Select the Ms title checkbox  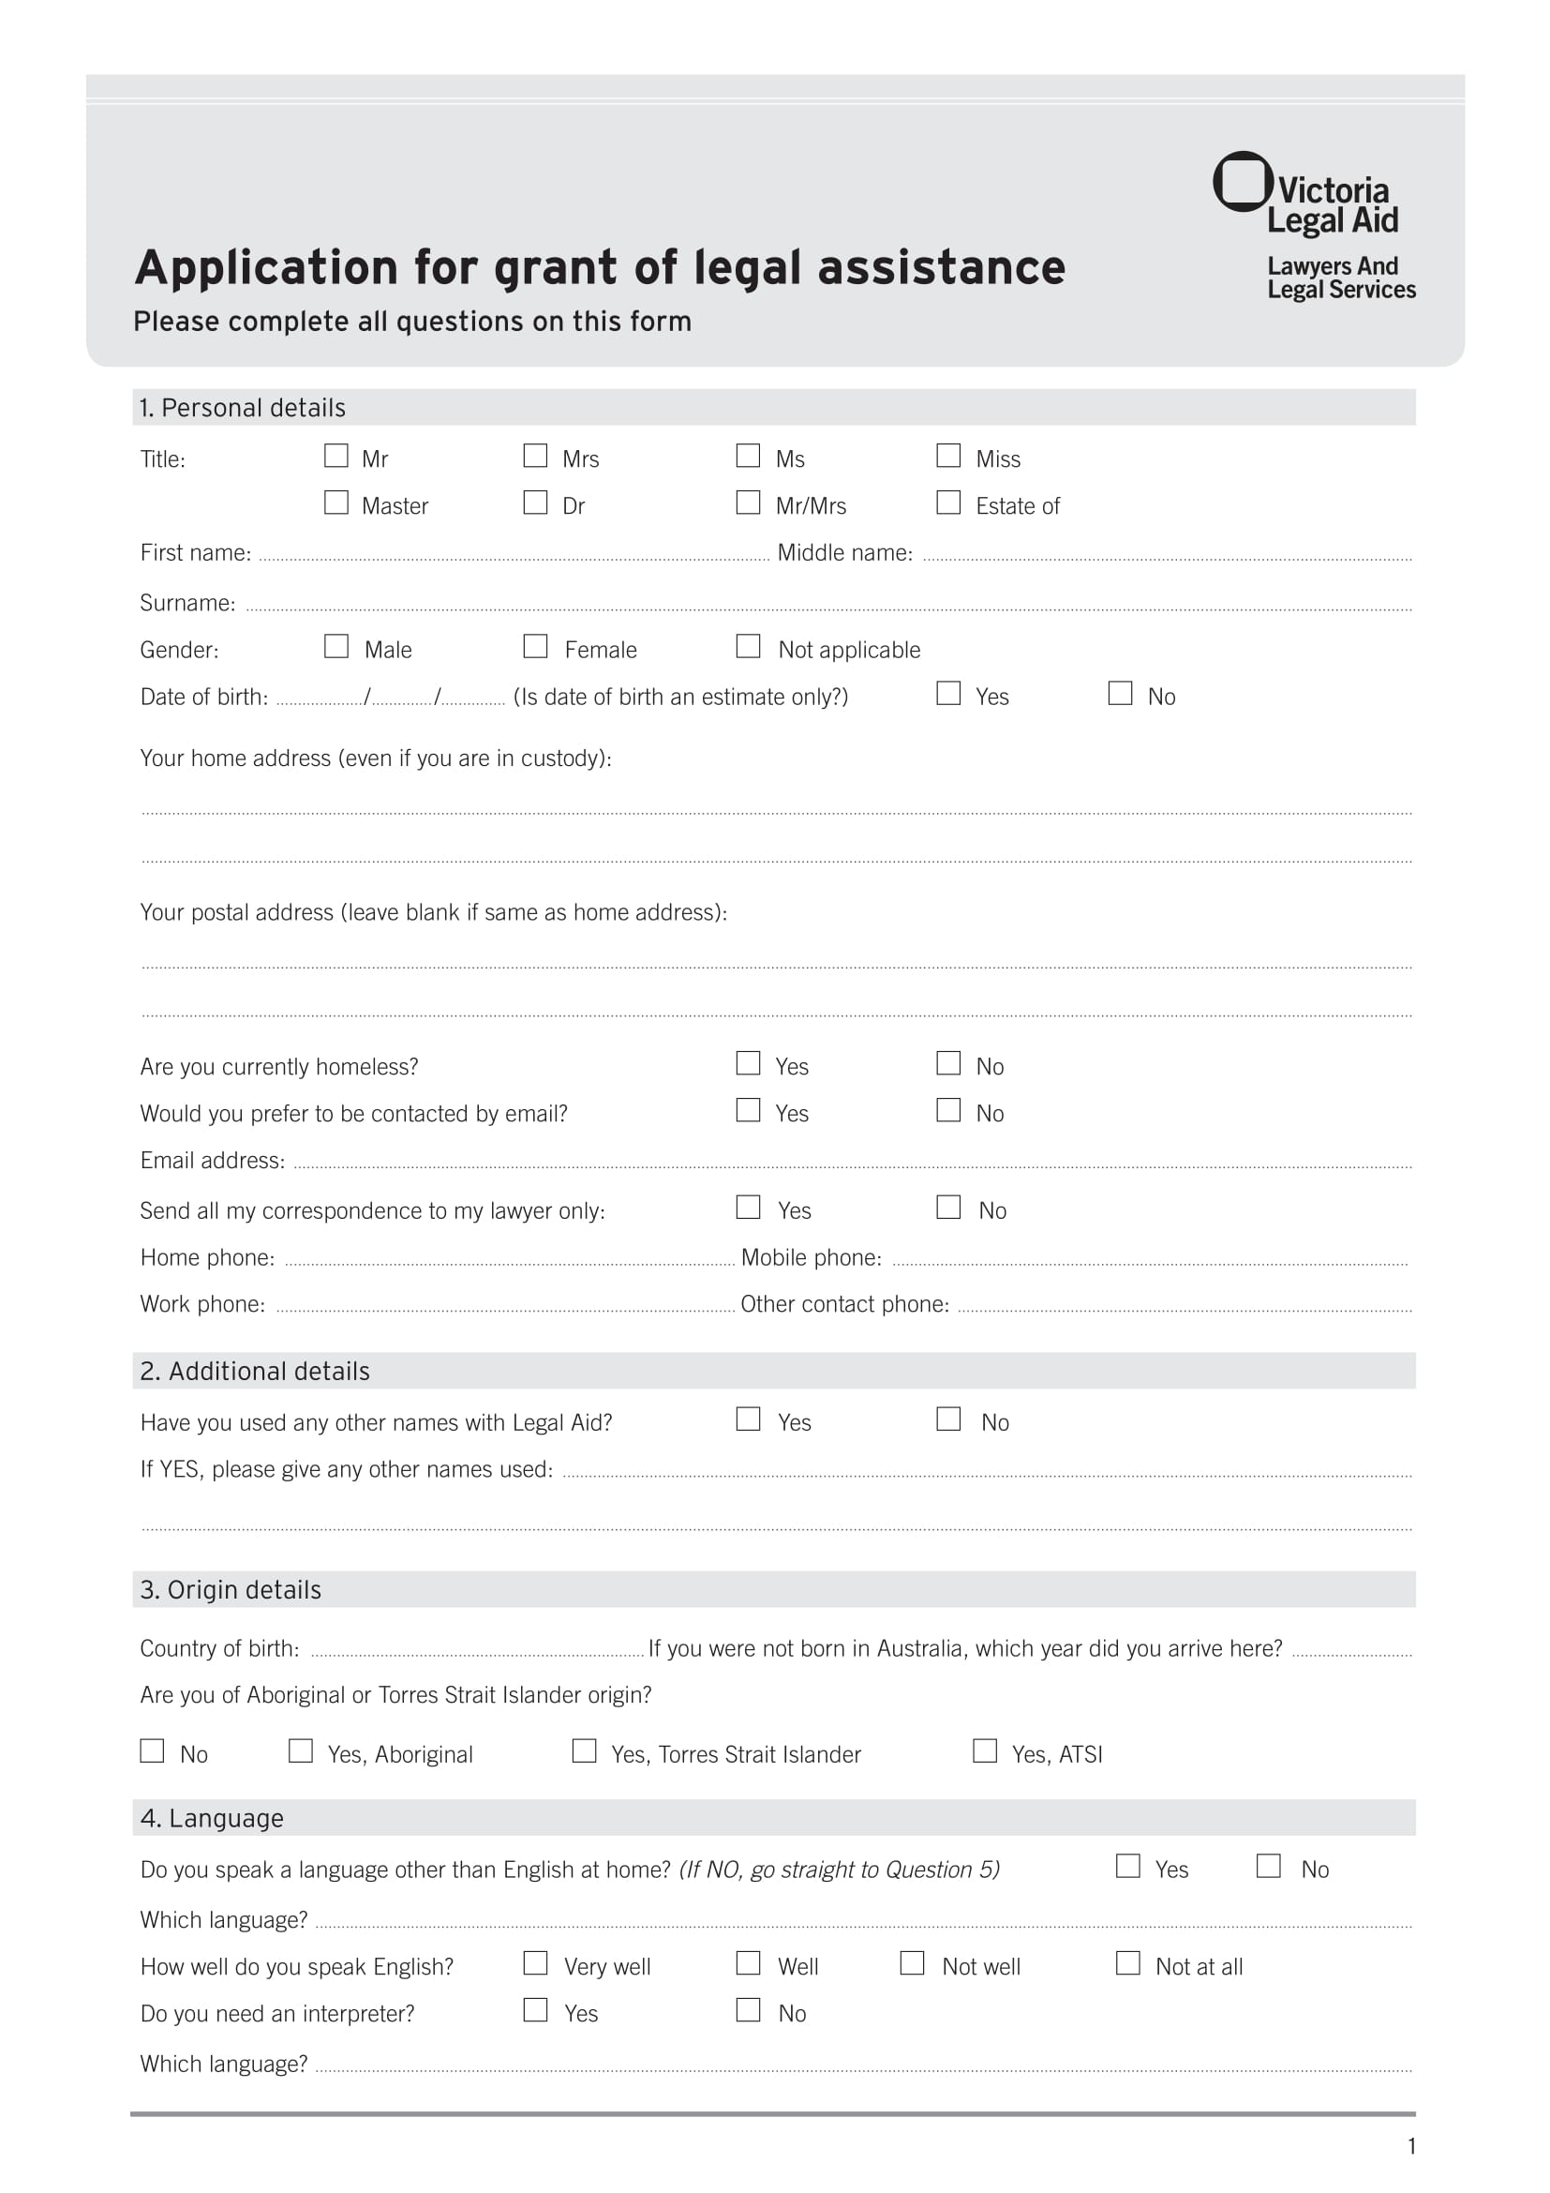pyautogui.click(x=748, y=456)
